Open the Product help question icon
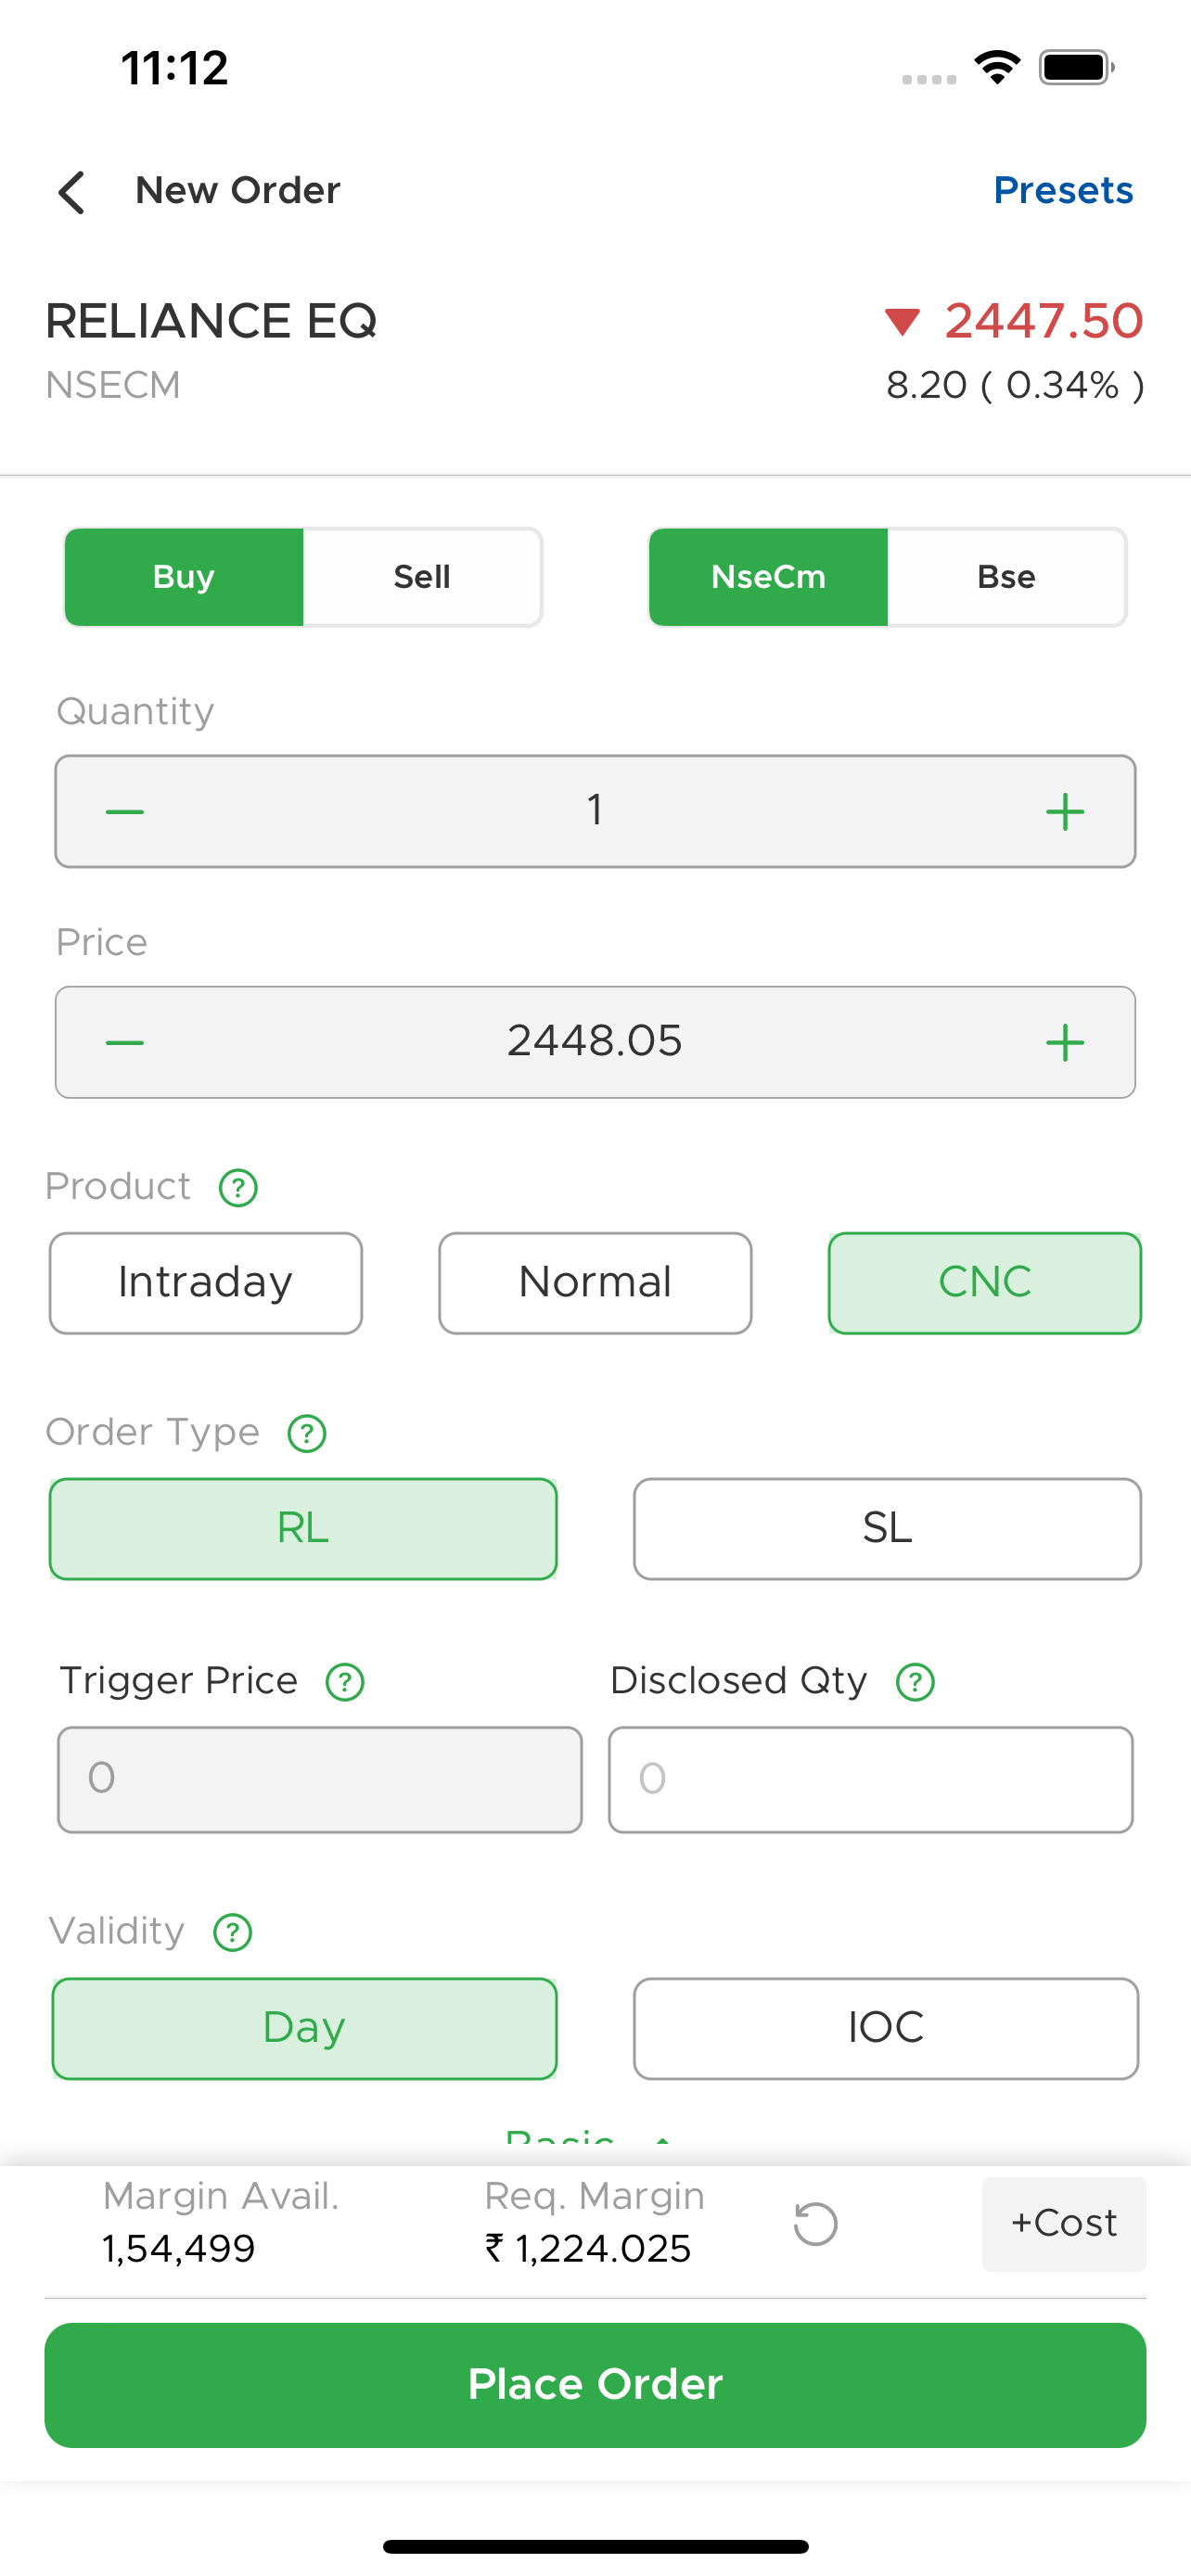This screenshot has width=1191, height=2576. [238, 1188]
